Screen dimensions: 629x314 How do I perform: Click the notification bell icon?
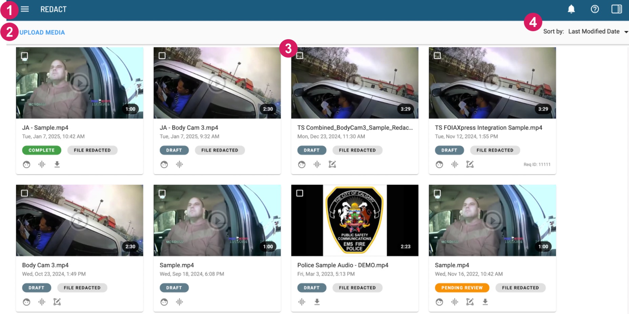(x=571, y=9)
